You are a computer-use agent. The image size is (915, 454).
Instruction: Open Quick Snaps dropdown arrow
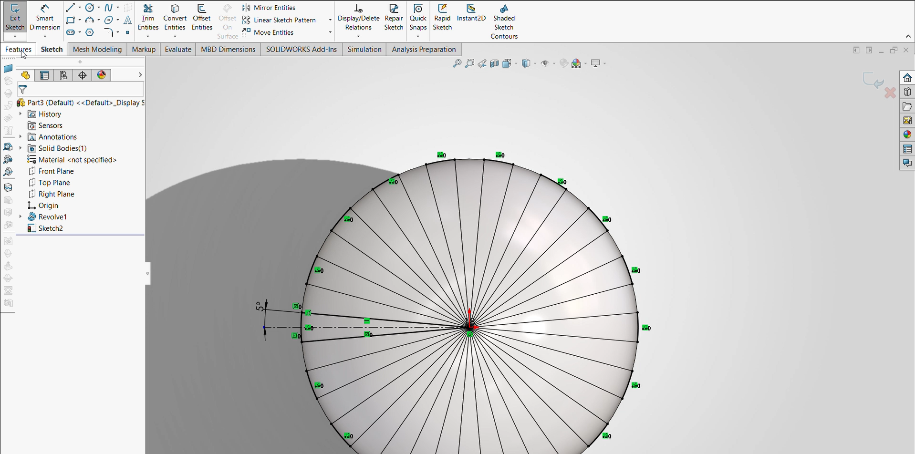(x=418, y=37)
